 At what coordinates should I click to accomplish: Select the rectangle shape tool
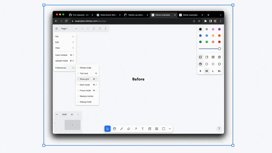tap(163, 129)
